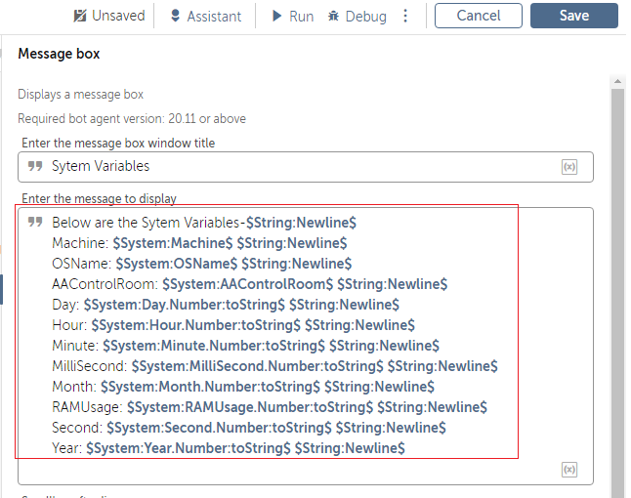This screenshot has width=631, height=498.
Task: Click the Assistant person icon
Action: coord(175,16)
